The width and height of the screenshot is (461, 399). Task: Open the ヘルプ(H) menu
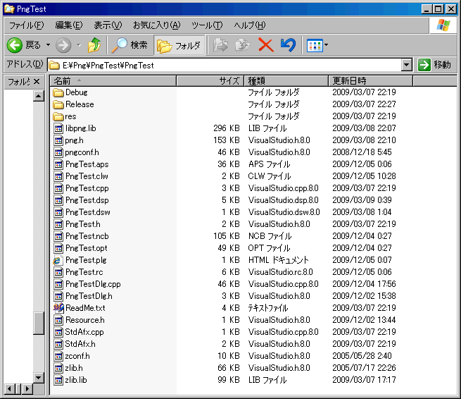pos(249,25)
